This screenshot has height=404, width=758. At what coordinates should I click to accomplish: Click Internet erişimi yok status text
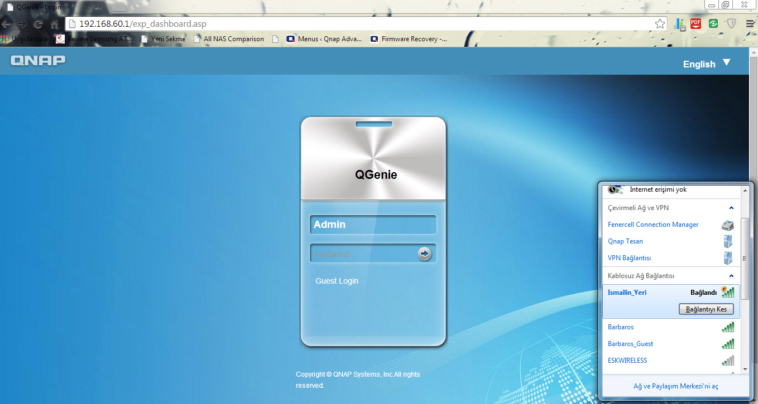click(x=658, y=189)
